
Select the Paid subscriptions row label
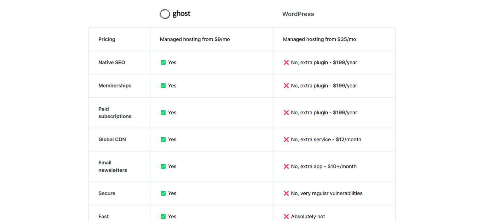pos(115,112)
